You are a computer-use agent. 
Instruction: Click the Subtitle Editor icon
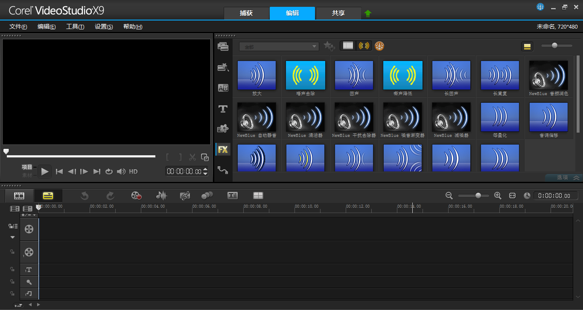coord(233,196)
